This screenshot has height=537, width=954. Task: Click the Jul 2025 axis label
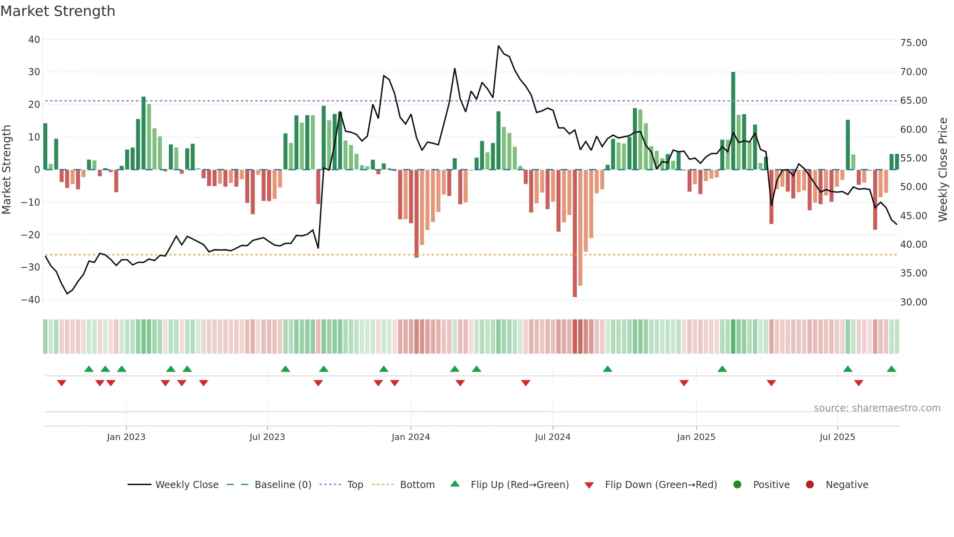(x=837, y=437)
